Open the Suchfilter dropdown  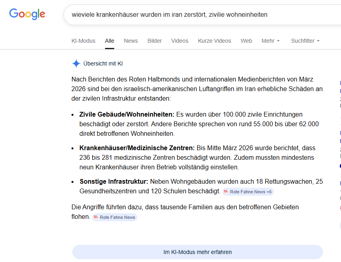[305, 41]
